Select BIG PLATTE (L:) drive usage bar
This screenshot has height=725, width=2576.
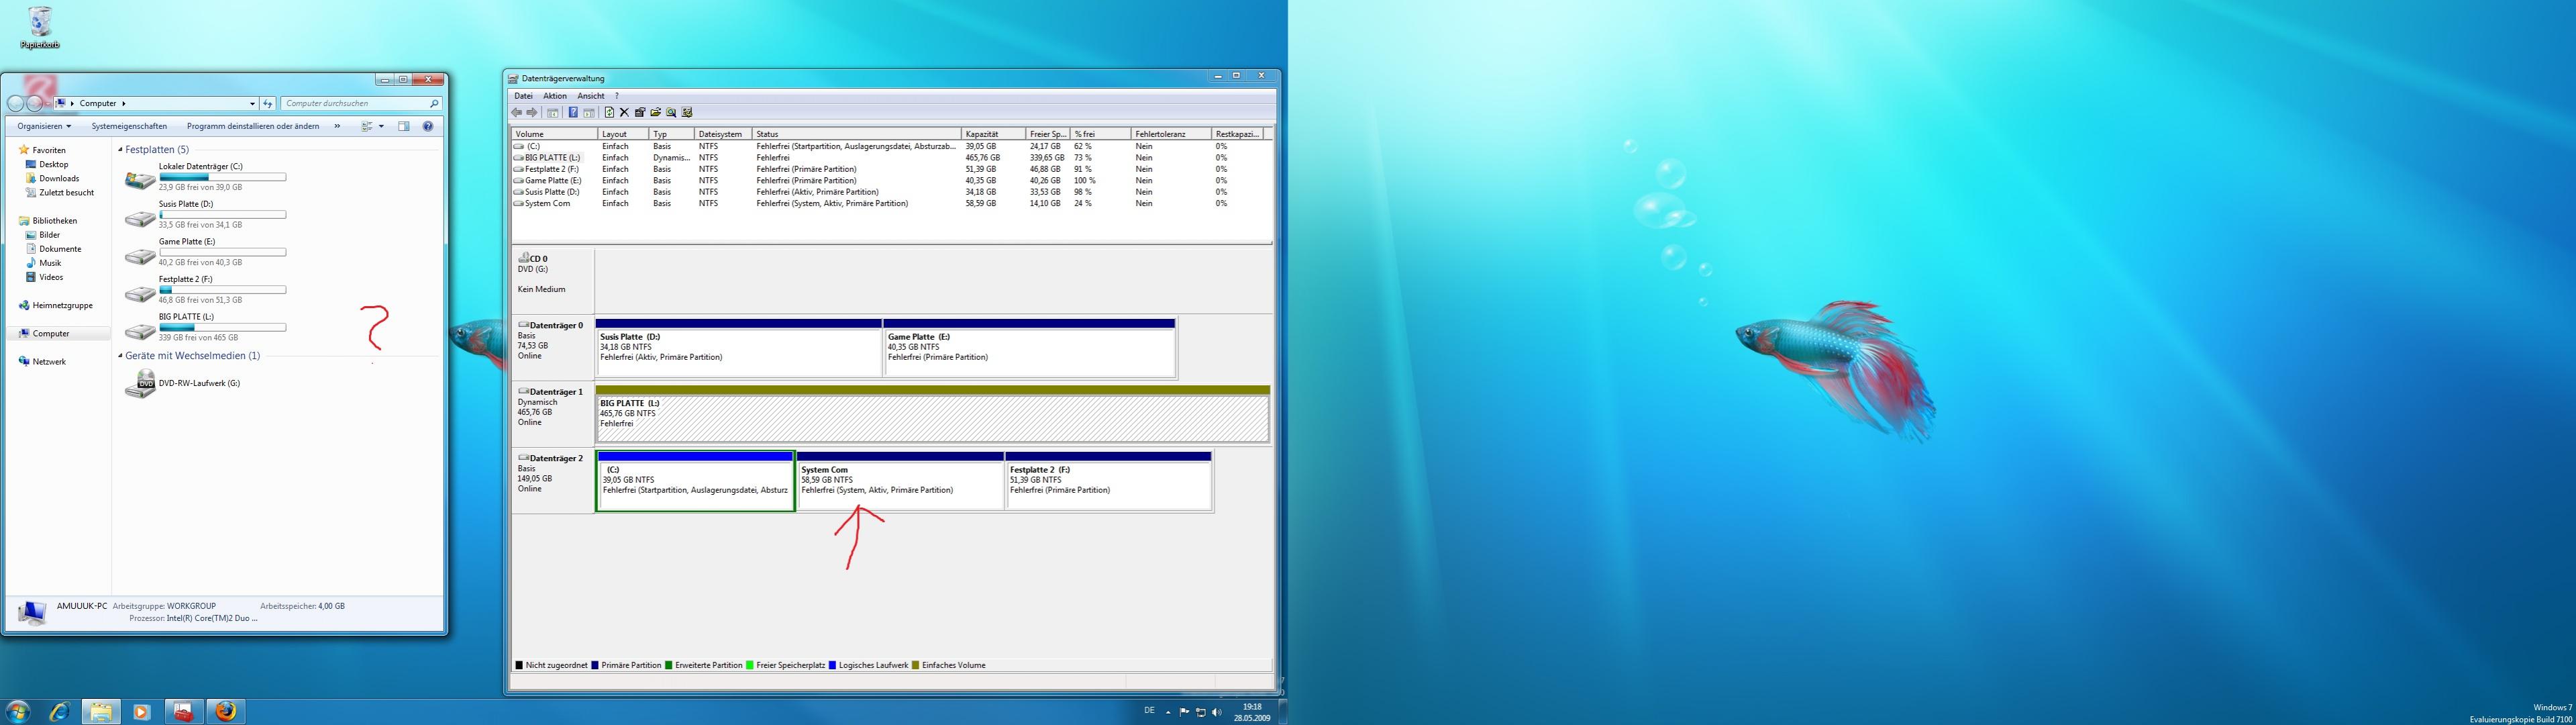pos(222,327)
